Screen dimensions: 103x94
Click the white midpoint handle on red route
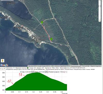tap(48, 34)
